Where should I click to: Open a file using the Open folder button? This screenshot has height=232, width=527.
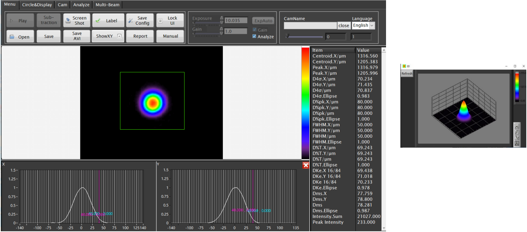(20, 36)
